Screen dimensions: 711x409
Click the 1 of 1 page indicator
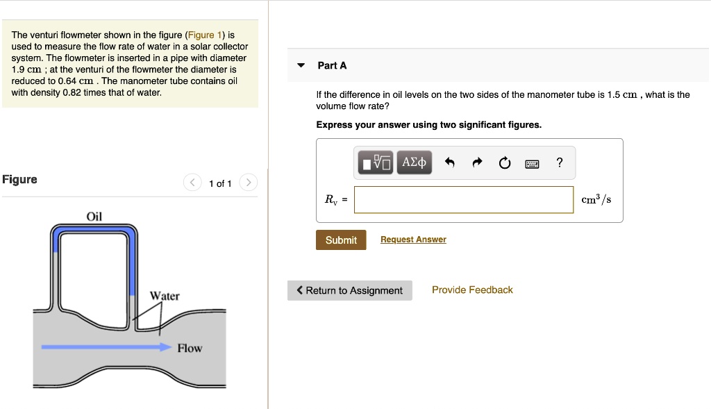[x=220, y=183]
